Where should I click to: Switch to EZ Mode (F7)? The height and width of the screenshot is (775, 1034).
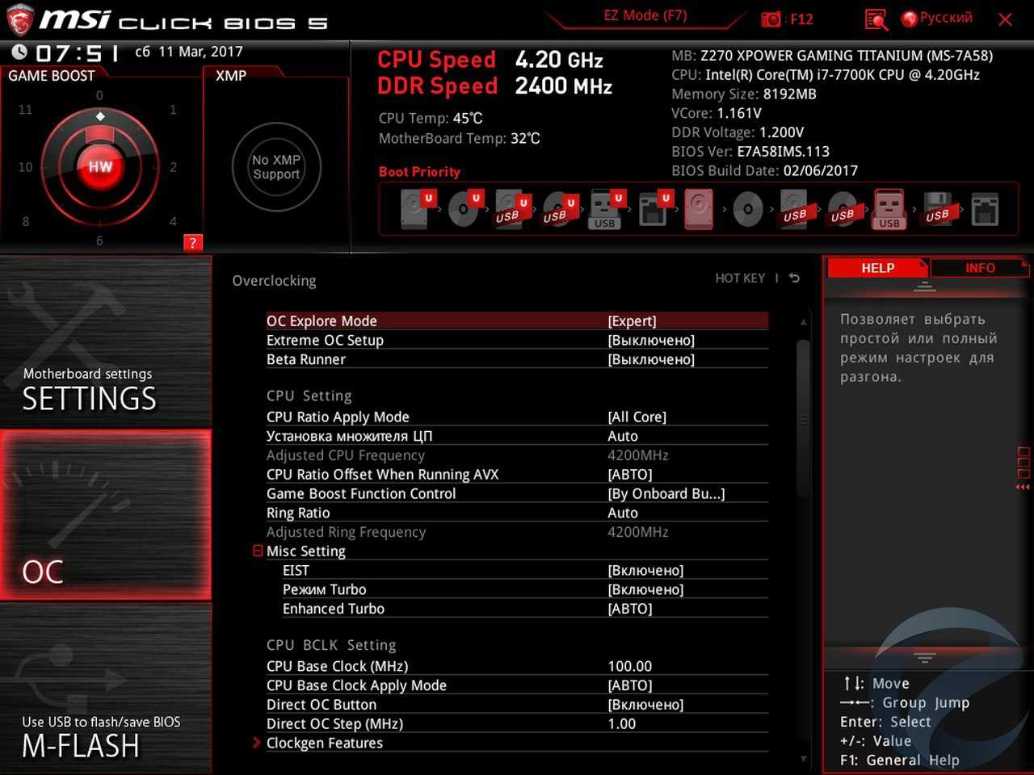(x=645, y=15)
